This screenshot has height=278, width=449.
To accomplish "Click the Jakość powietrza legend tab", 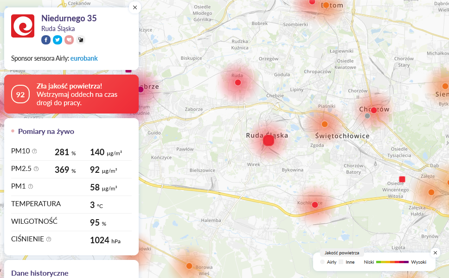I will 342,253.
